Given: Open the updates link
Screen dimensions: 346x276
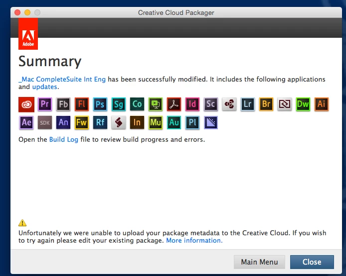Looking at the screenshot, I should 44,87.
